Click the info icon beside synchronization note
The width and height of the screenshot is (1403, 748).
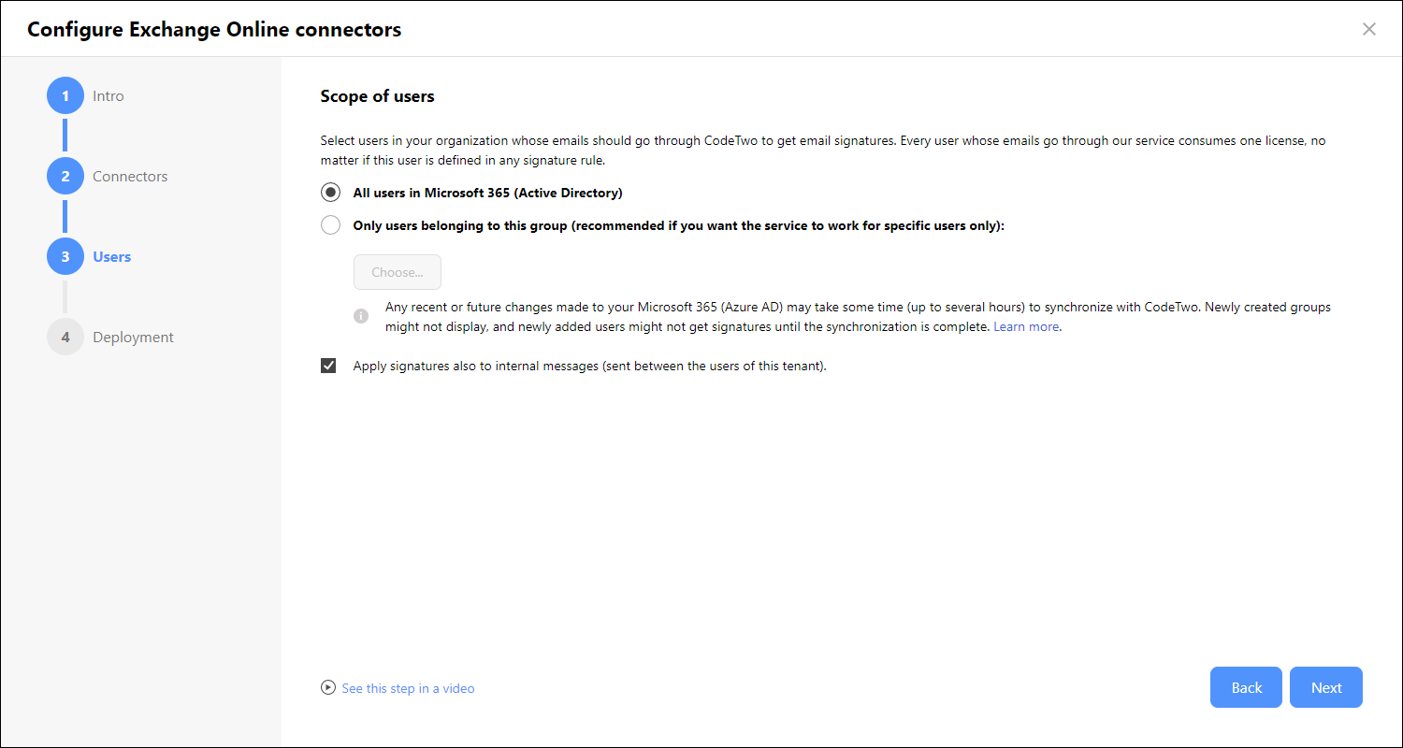coord(361,316)
